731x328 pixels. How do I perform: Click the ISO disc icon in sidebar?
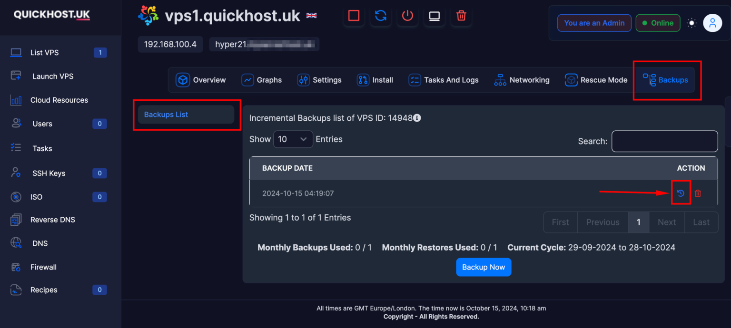(16, 197)
